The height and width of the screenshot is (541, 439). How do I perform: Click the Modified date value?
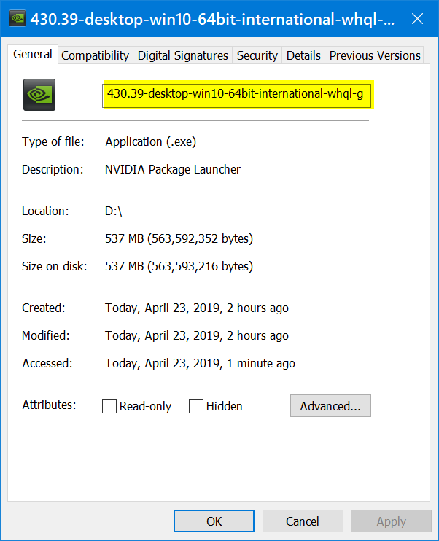click(197, 335)
